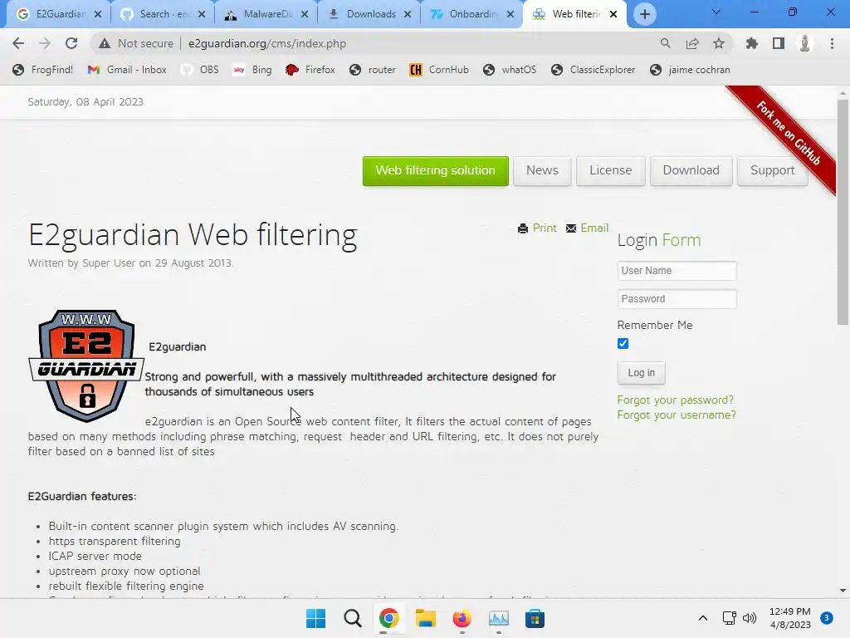The width and height of the screenshot is (850, 638).
Task: Click the address bar URL
Action: (x=267, y=43)
